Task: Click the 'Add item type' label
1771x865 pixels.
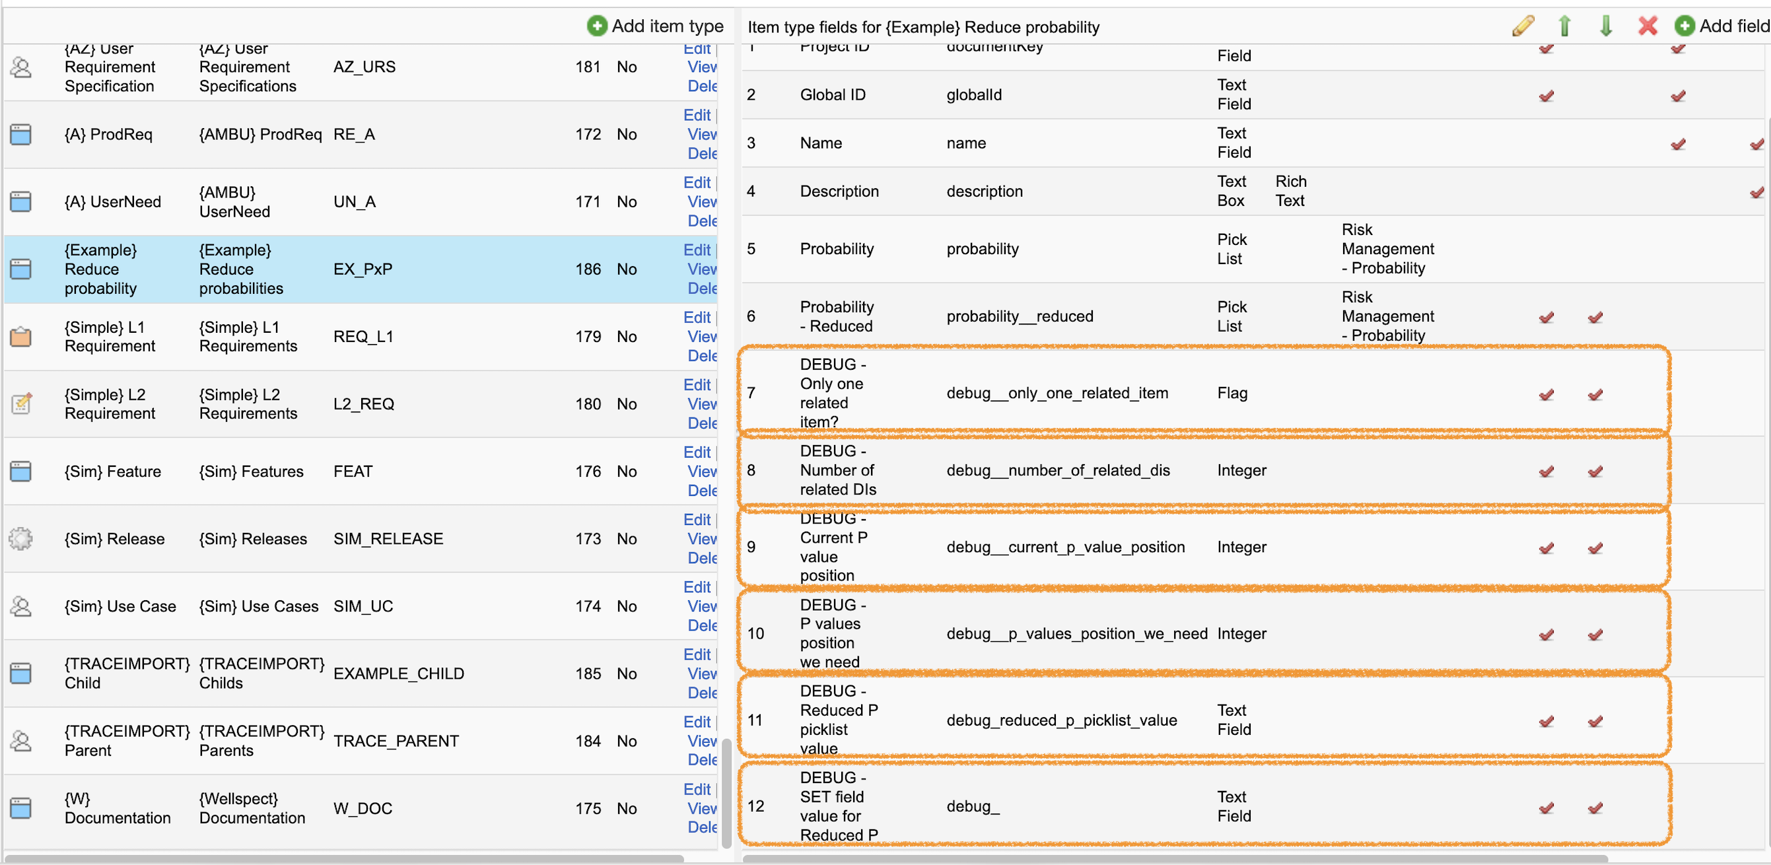Action: point(668,26)
